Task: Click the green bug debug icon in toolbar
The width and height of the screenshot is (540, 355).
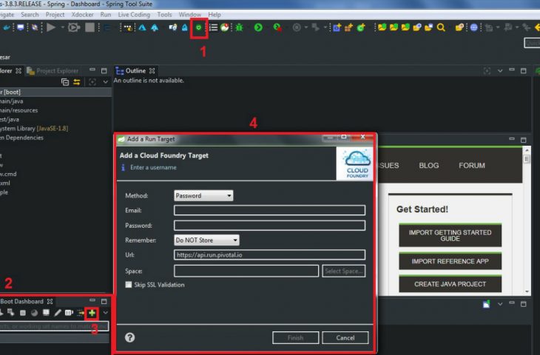Action: coord(239,27)
